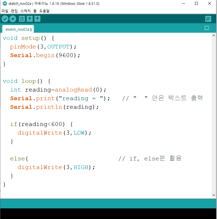The height and width of the screenshot is (219, 217).
Task: Click the editor scrollbar down arrow
Action: pos(214,195)
